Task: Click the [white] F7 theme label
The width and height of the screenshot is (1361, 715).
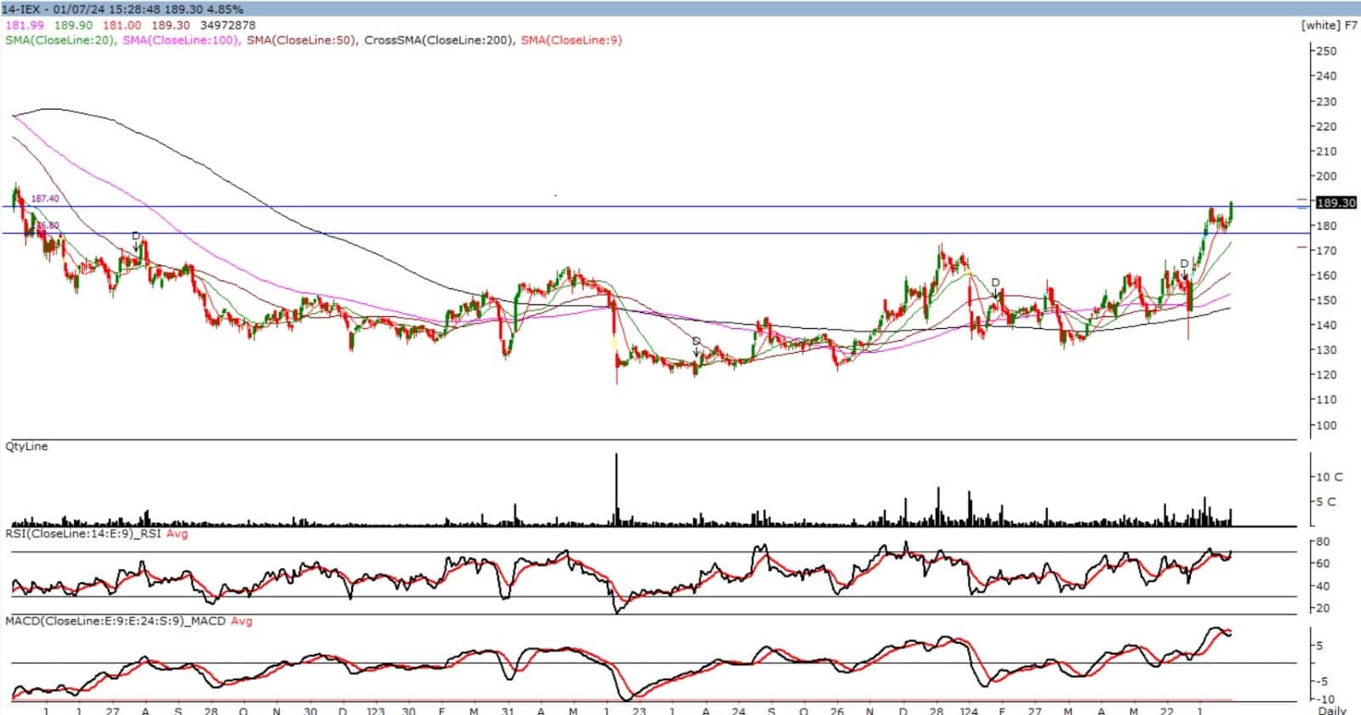Action: pos(1329,26)
